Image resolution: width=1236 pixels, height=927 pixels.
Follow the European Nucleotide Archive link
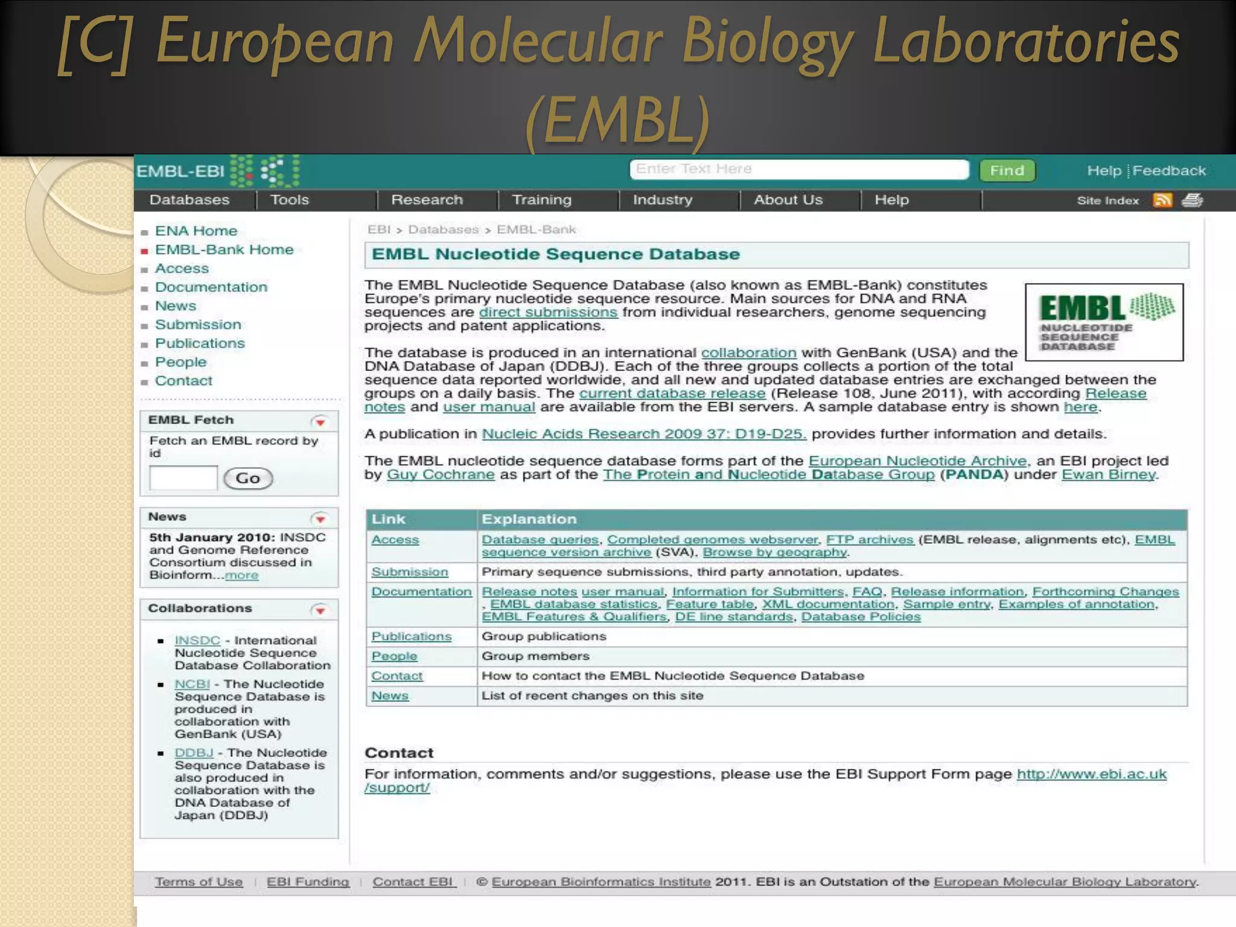[917, 461]
